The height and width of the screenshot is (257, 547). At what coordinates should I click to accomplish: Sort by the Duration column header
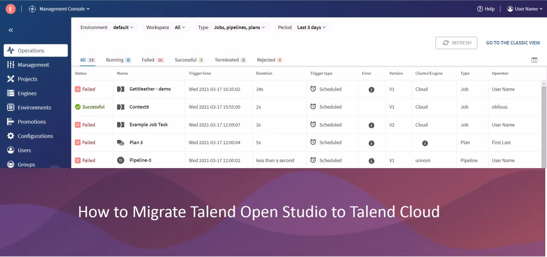(264, 73)
